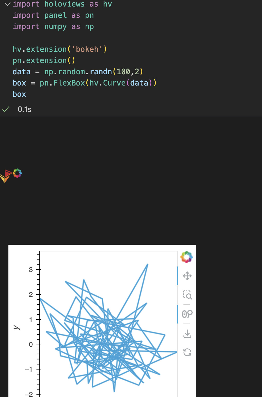Click inside the blue curve plot area
Viewport: 262px width, 397px height.
click(109, 324)
